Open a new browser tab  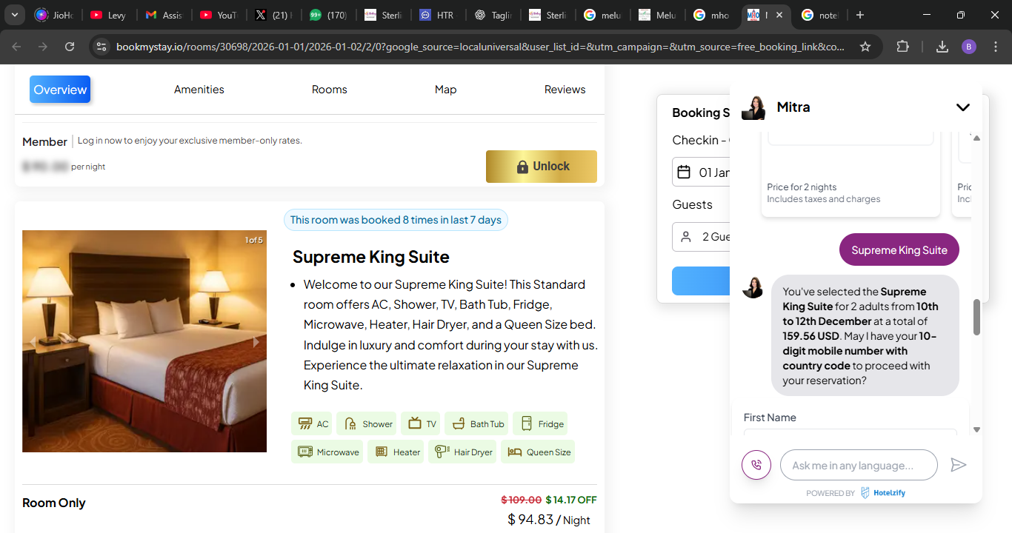click(859, 15)
